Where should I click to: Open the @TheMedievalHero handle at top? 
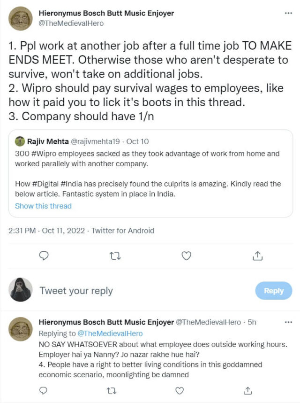click(71, 23)
